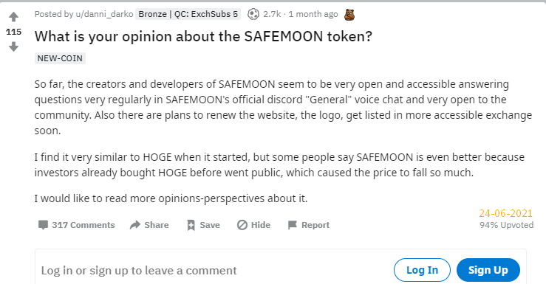Click the 94% Upvoted label
Image resolution: width=546 pixels, height=284 pixels.
tap(506, 225)
